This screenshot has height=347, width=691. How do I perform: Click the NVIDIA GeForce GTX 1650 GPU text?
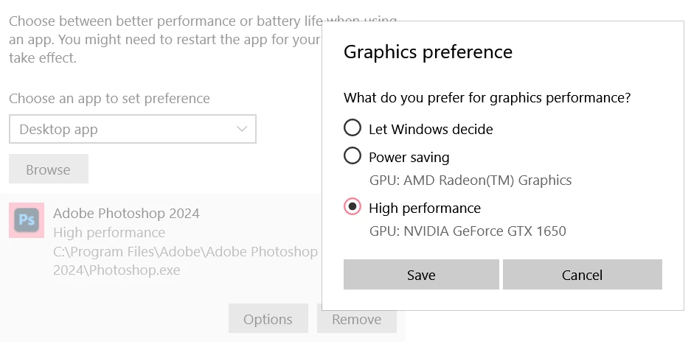pyautogui.click(x=467, y=231)
